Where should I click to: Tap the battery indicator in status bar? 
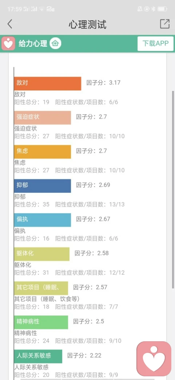click(162, 9)
